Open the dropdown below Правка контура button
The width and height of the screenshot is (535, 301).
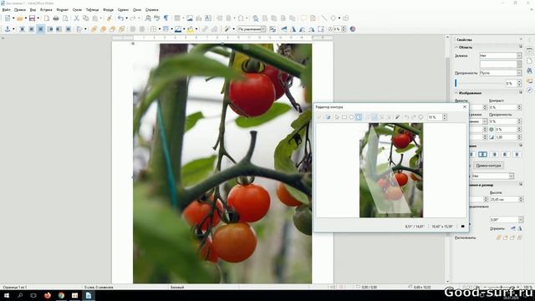(x=492, y=176)
